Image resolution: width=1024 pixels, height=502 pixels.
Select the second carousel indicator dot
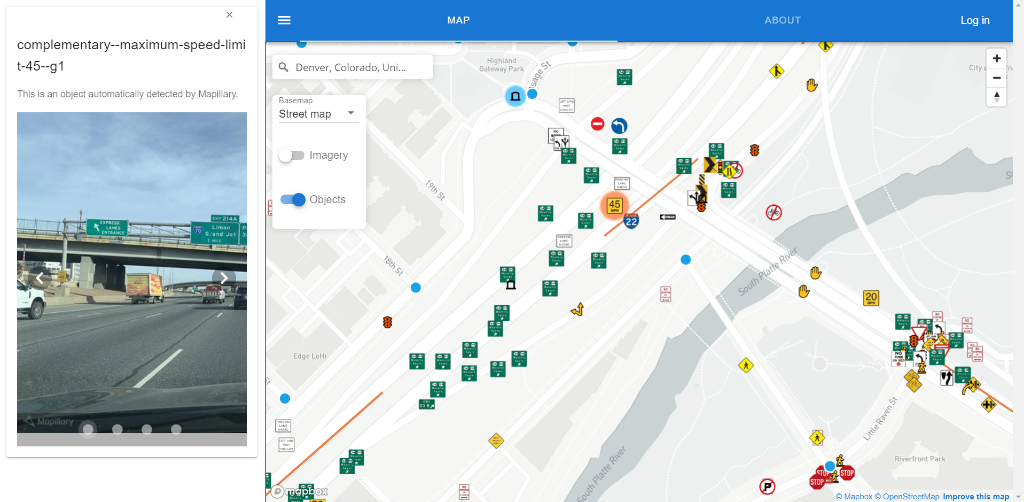tap(118, 429)
